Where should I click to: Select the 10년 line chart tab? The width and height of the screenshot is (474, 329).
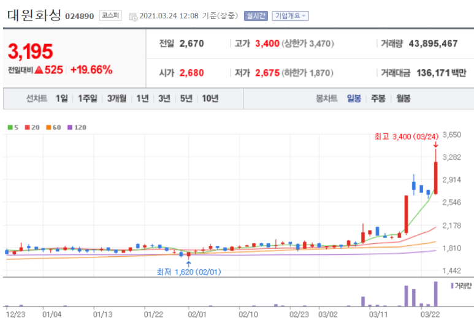[x=210, y=98]
